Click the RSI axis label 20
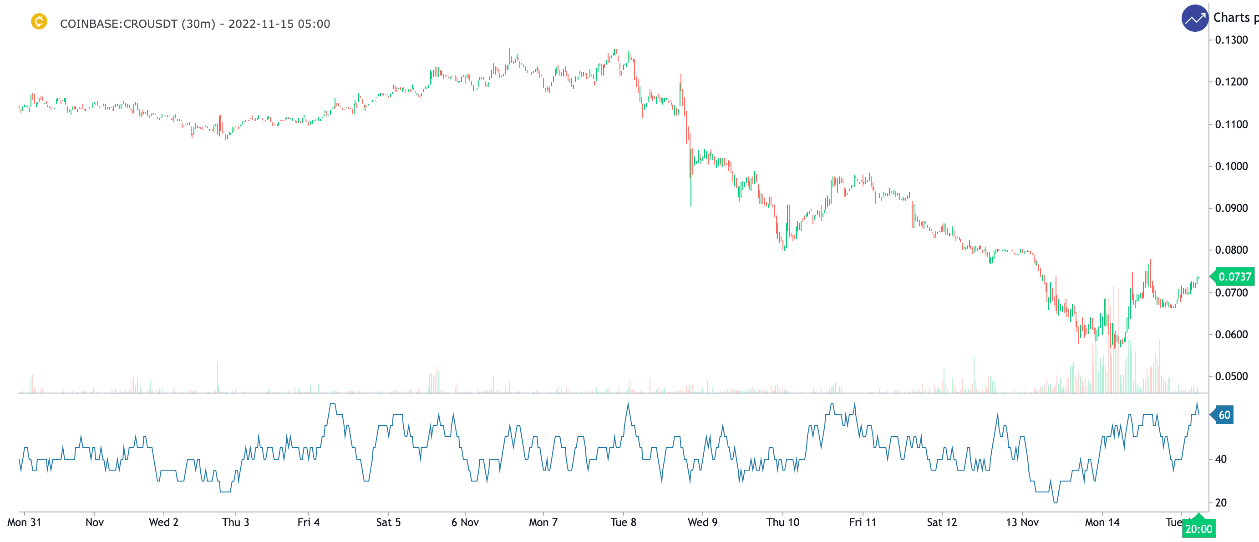This screenshot has height=542, width=1259. [x=1220, y=503]
